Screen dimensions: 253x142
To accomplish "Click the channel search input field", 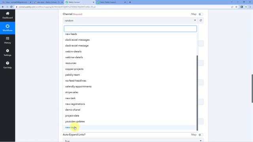I will (x=130, y=29).
